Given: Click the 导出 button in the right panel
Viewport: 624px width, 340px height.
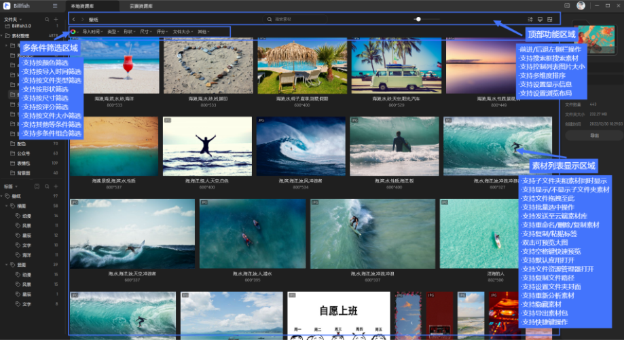Looking at the screenshot, I should pyautogui.click(x=594, y=136).
